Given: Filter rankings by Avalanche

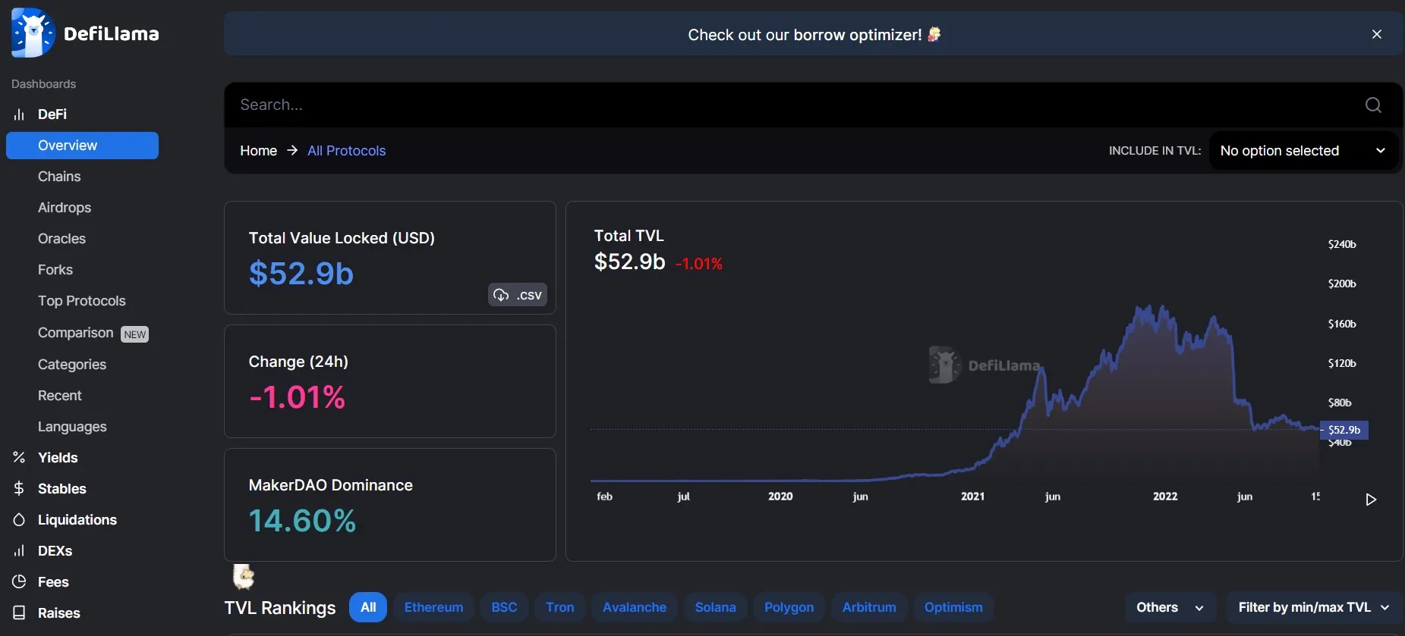Looking at the screenshot, I should tap(635, 607).
